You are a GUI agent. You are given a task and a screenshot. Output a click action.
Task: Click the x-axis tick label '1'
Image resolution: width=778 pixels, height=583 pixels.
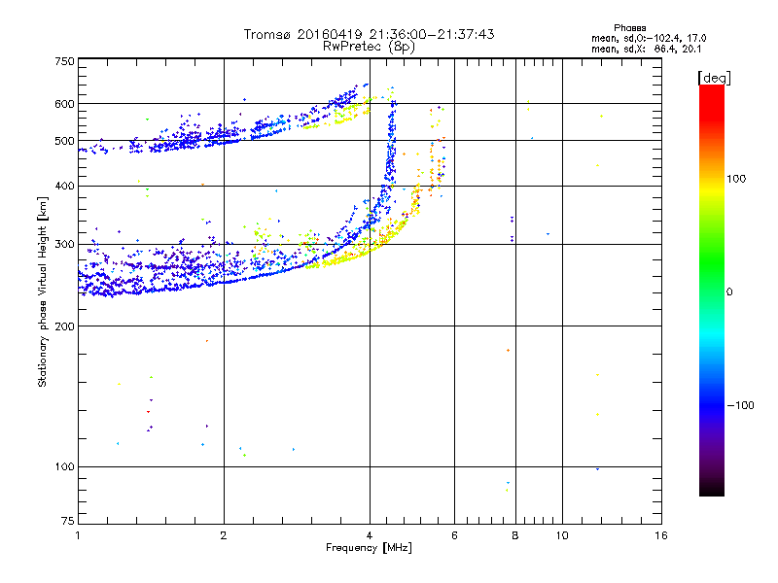coord(78,535)
